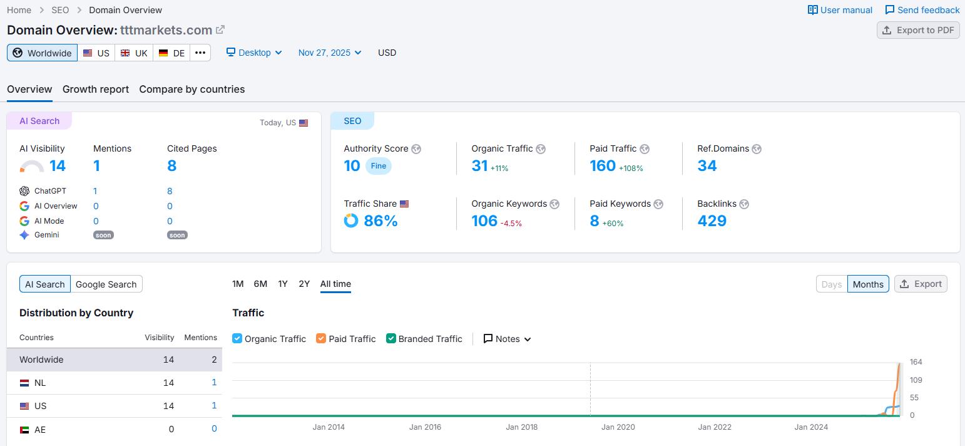Screen dimensions: 965x446
Task: Click the dashed marker line near 2020 on chart
Action: point(590,388)
